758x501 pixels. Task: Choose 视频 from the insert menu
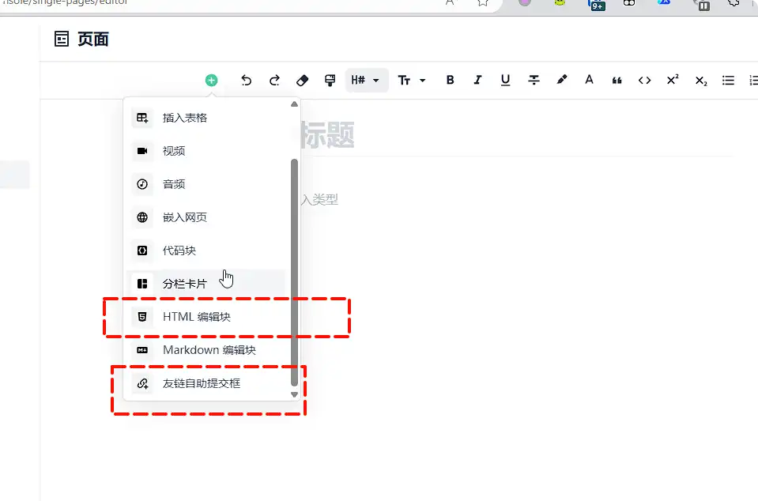206,151
